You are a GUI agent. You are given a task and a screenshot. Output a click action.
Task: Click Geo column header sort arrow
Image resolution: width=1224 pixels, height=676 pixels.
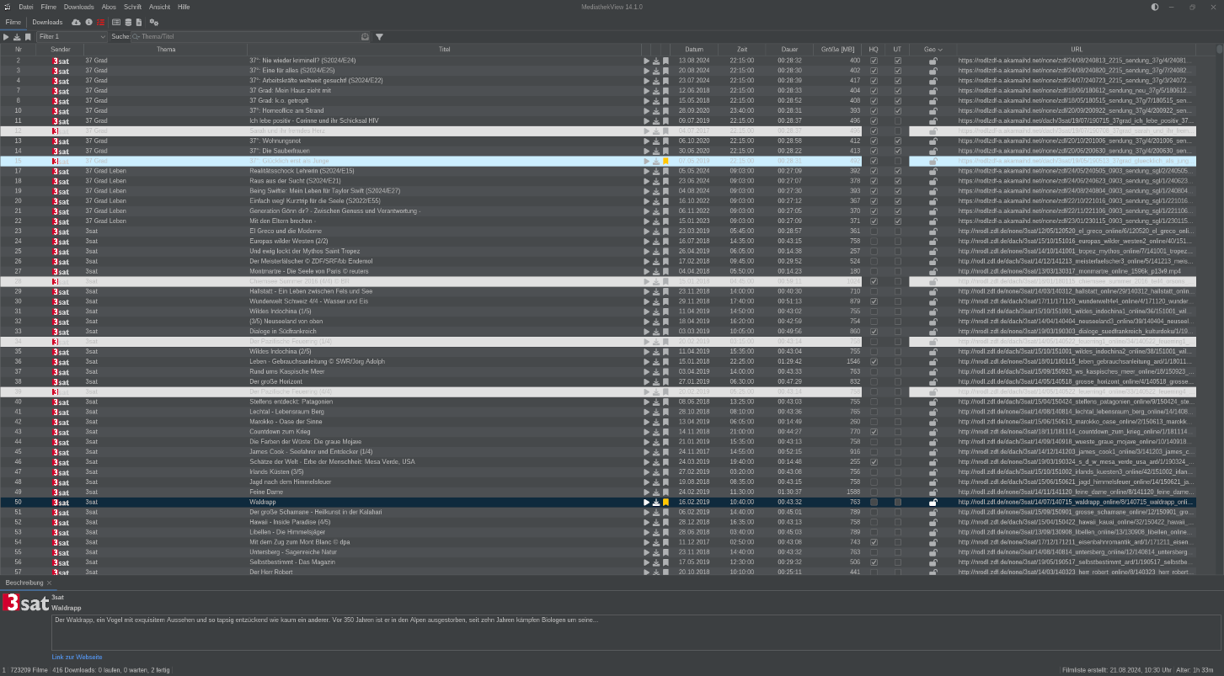pos(940,50)
